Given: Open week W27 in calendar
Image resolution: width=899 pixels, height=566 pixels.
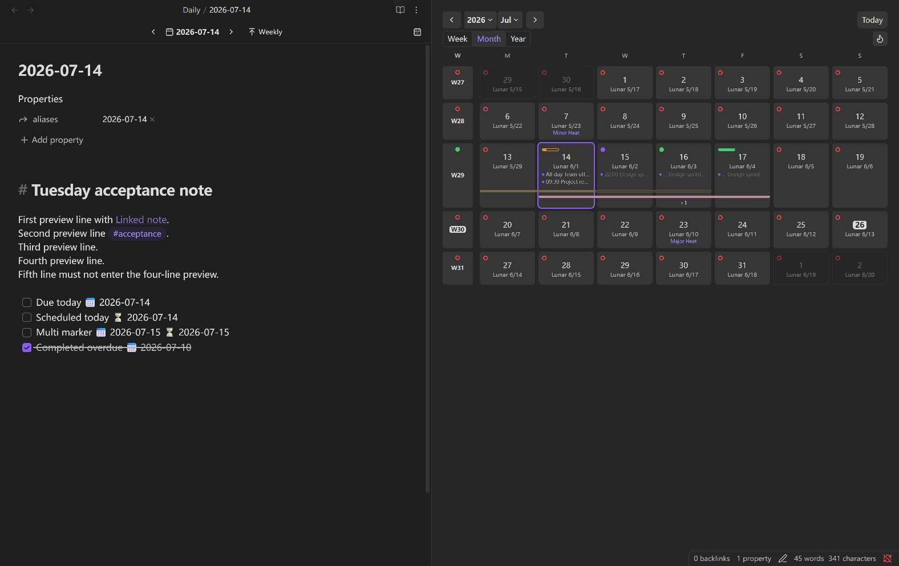Looking at the screenshot, I should (457, 82).
